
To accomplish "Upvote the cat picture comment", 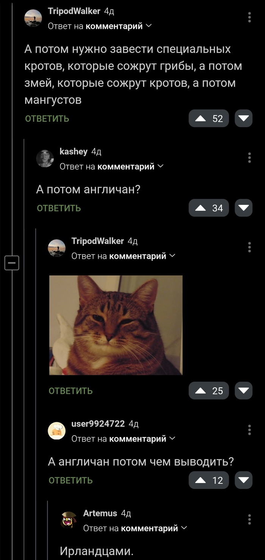I will tap(209, 391).
